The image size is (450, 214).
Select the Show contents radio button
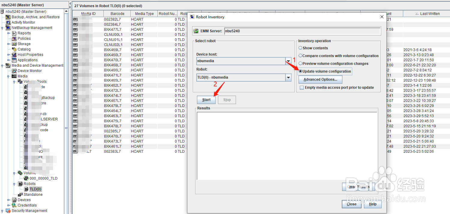(300, 48)
